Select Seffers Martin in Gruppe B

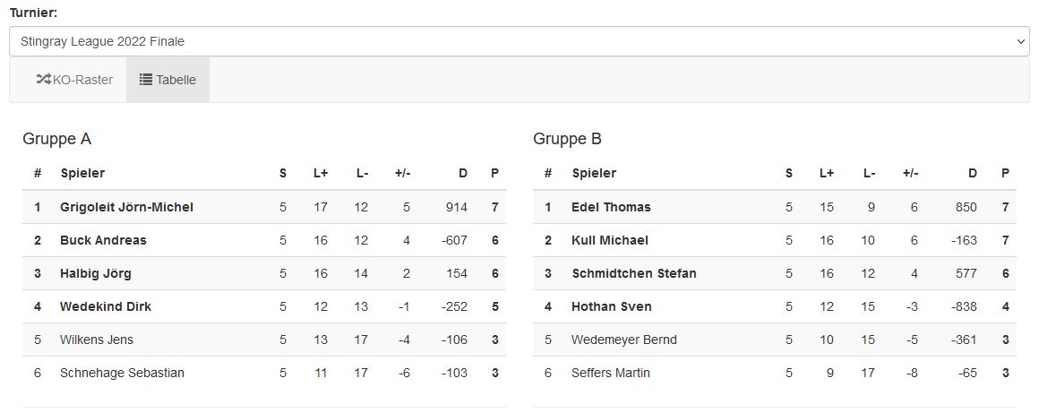pyautogui.click(x=611, y=373)
